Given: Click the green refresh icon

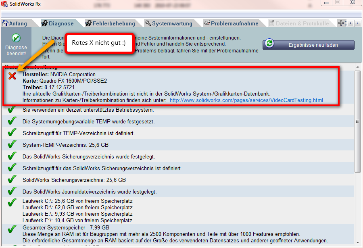Looking at the screenshot, I should click(269, 43).
